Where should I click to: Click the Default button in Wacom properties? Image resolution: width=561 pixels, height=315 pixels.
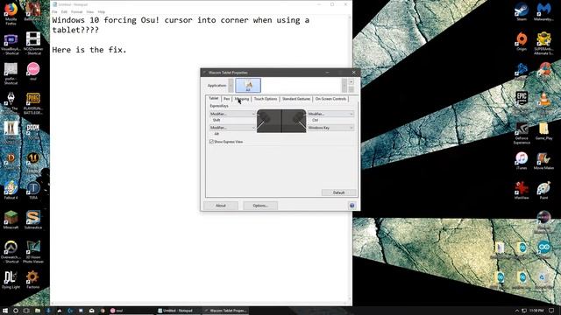pos(338,192)
